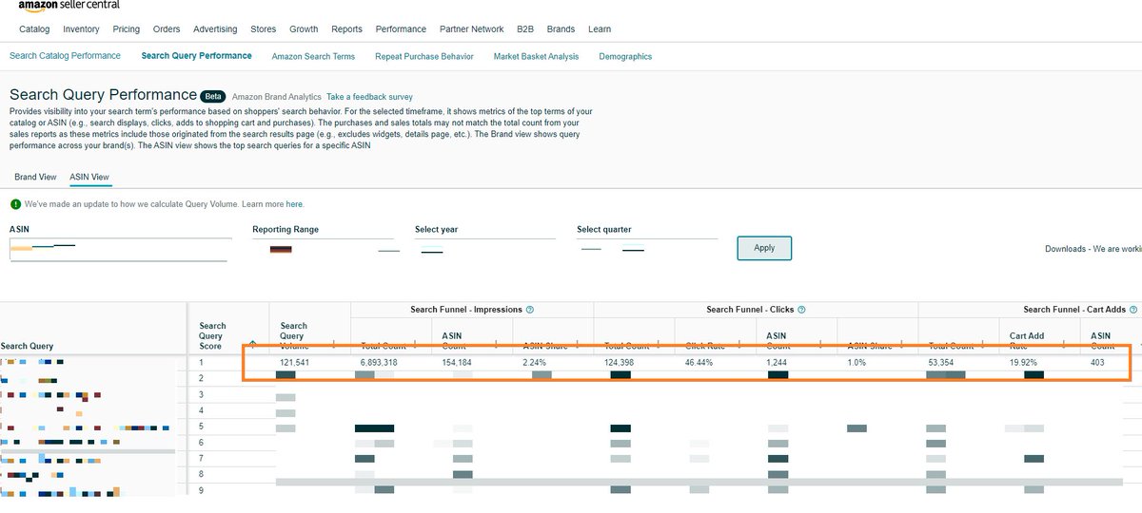Click the Downloads notice text

(x=1093, y=249)
